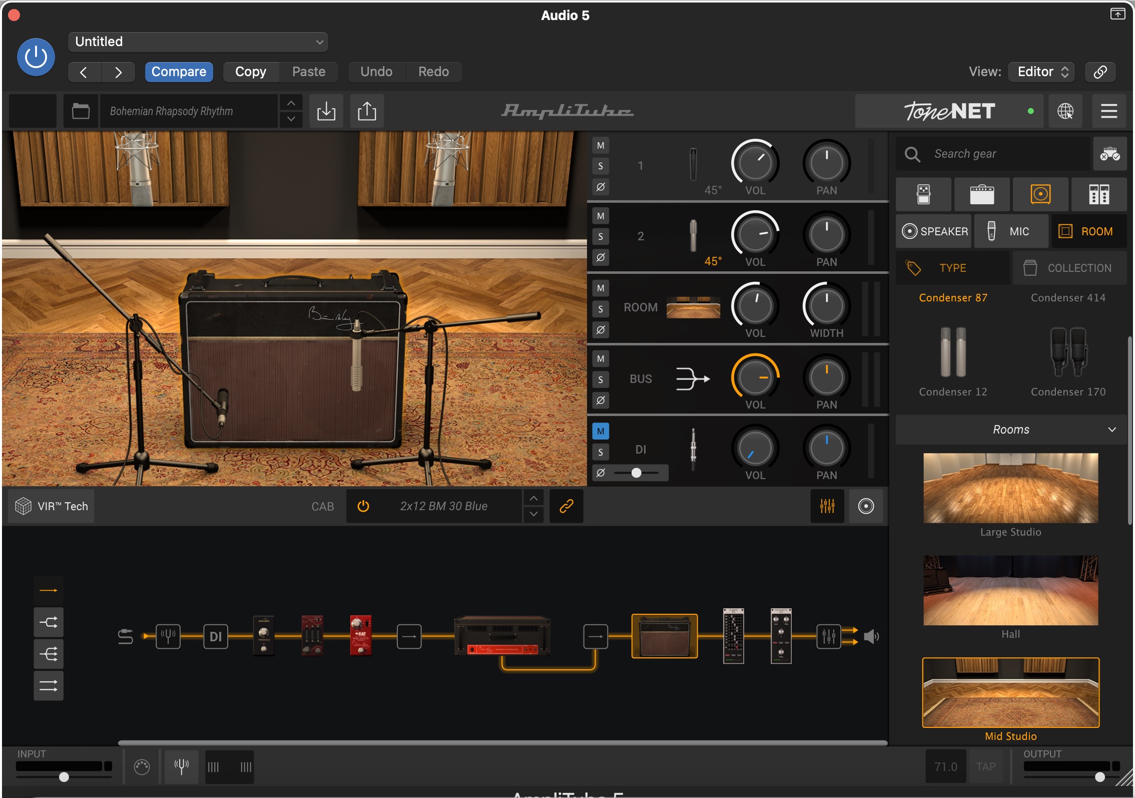Click the BUS VOL knob
The image size is (1135, 798).
tap(755, 377)
